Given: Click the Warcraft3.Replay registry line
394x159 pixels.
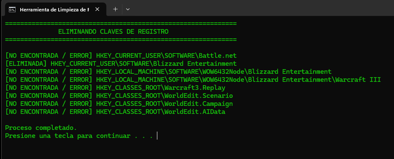Looking at the screenshot, I should 115,88.
